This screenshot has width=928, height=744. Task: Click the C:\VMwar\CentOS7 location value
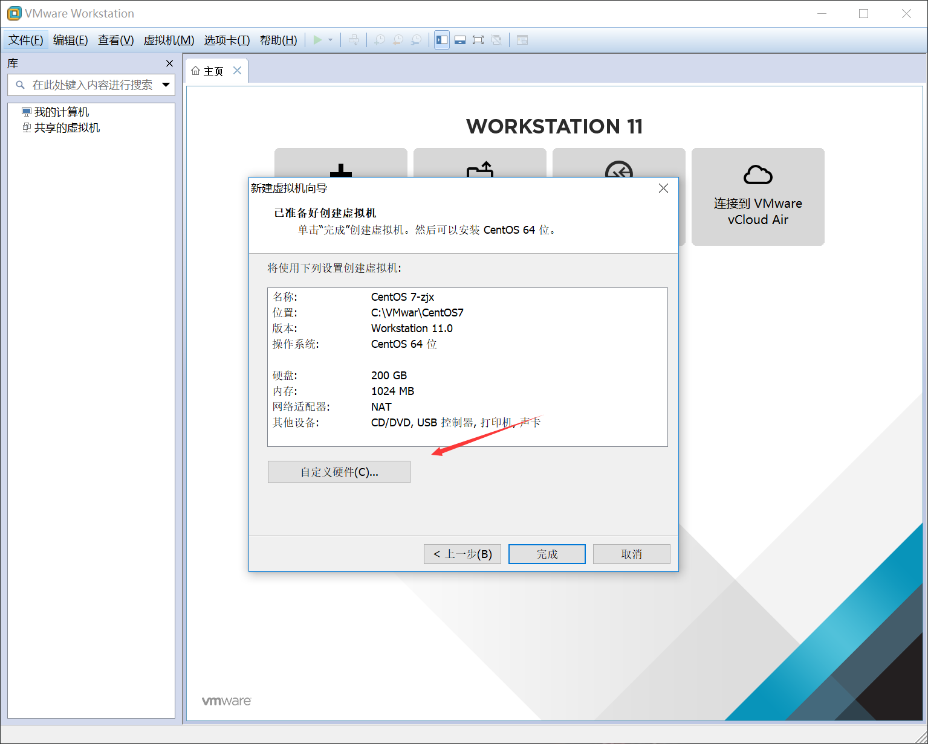coord(417,313)
